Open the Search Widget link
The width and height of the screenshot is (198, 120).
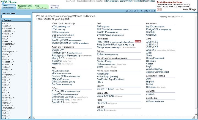point(126,1)
